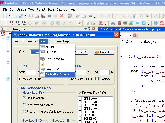
Task: Open dropdown next to configure project icon
Action: 105,25
